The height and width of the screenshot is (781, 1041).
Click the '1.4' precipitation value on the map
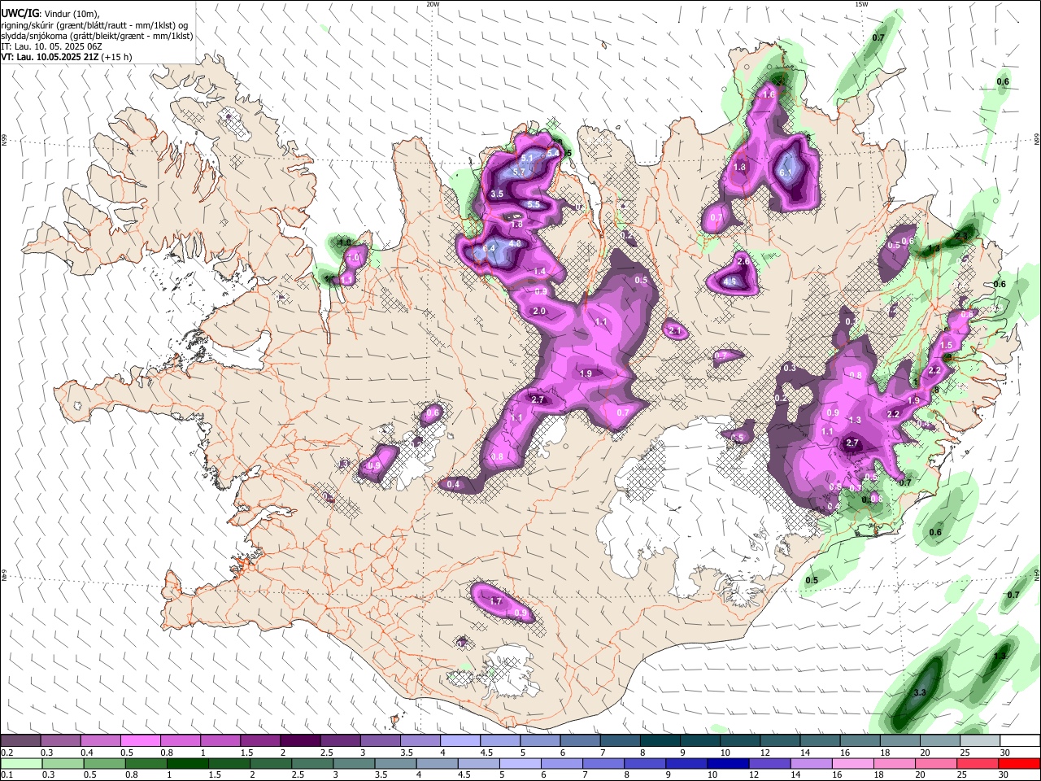tap(540, 271)
